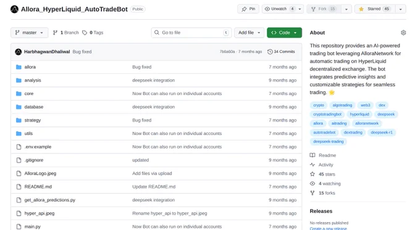Open commit hash 7b6a60a
This screenshot has width=420, height=230.
tap(227, 52)
